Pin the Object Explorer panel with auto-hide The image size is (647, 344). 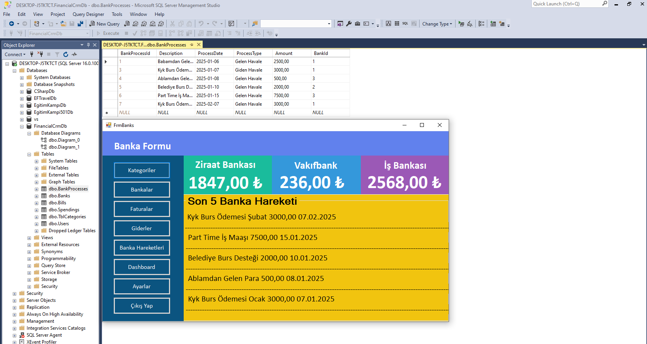click(x=88, y=45)
